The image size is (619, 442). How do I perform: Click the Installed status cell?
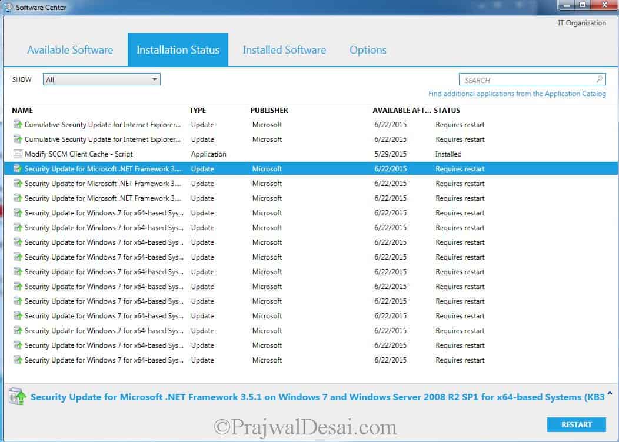(x=448, y=154)
